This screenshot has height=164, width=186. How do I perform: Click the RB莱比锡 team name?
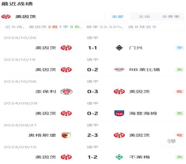[144, 70]
